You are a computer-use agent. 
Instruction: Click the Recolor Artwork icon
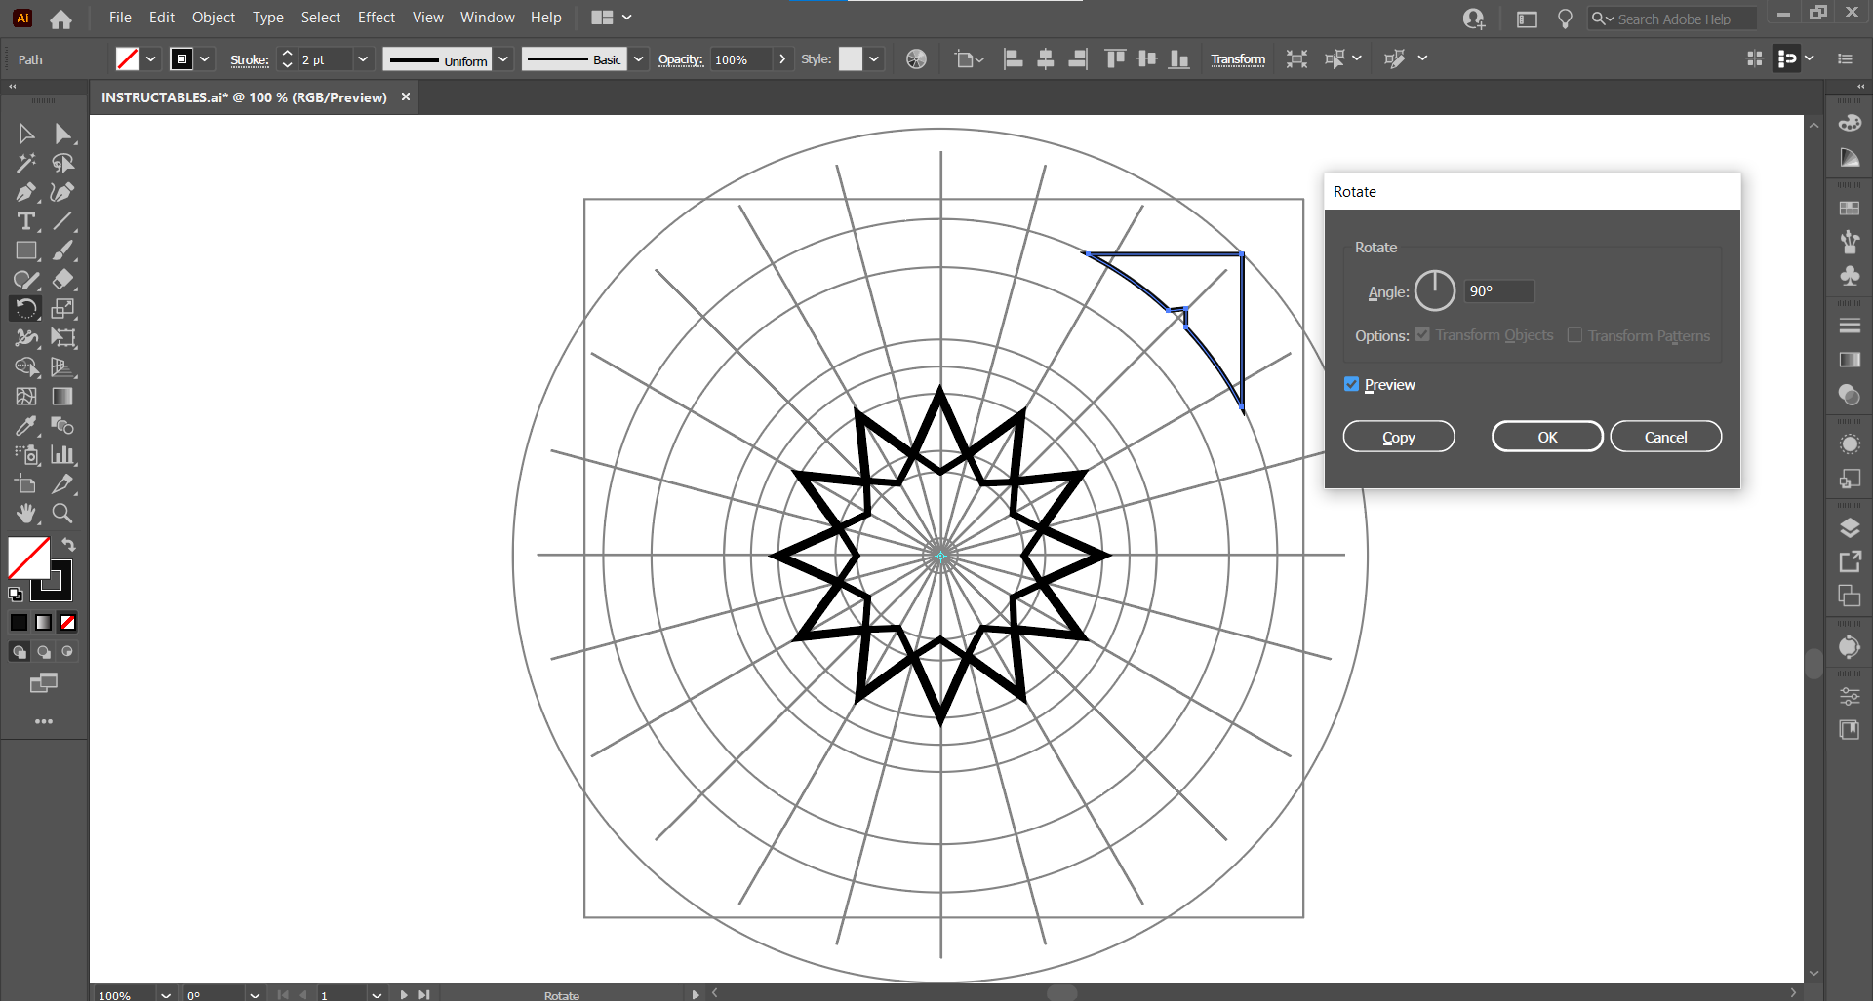[916, 59]
